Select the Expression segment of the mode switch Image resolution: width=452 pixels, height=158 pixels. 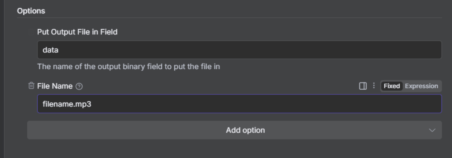421,86
